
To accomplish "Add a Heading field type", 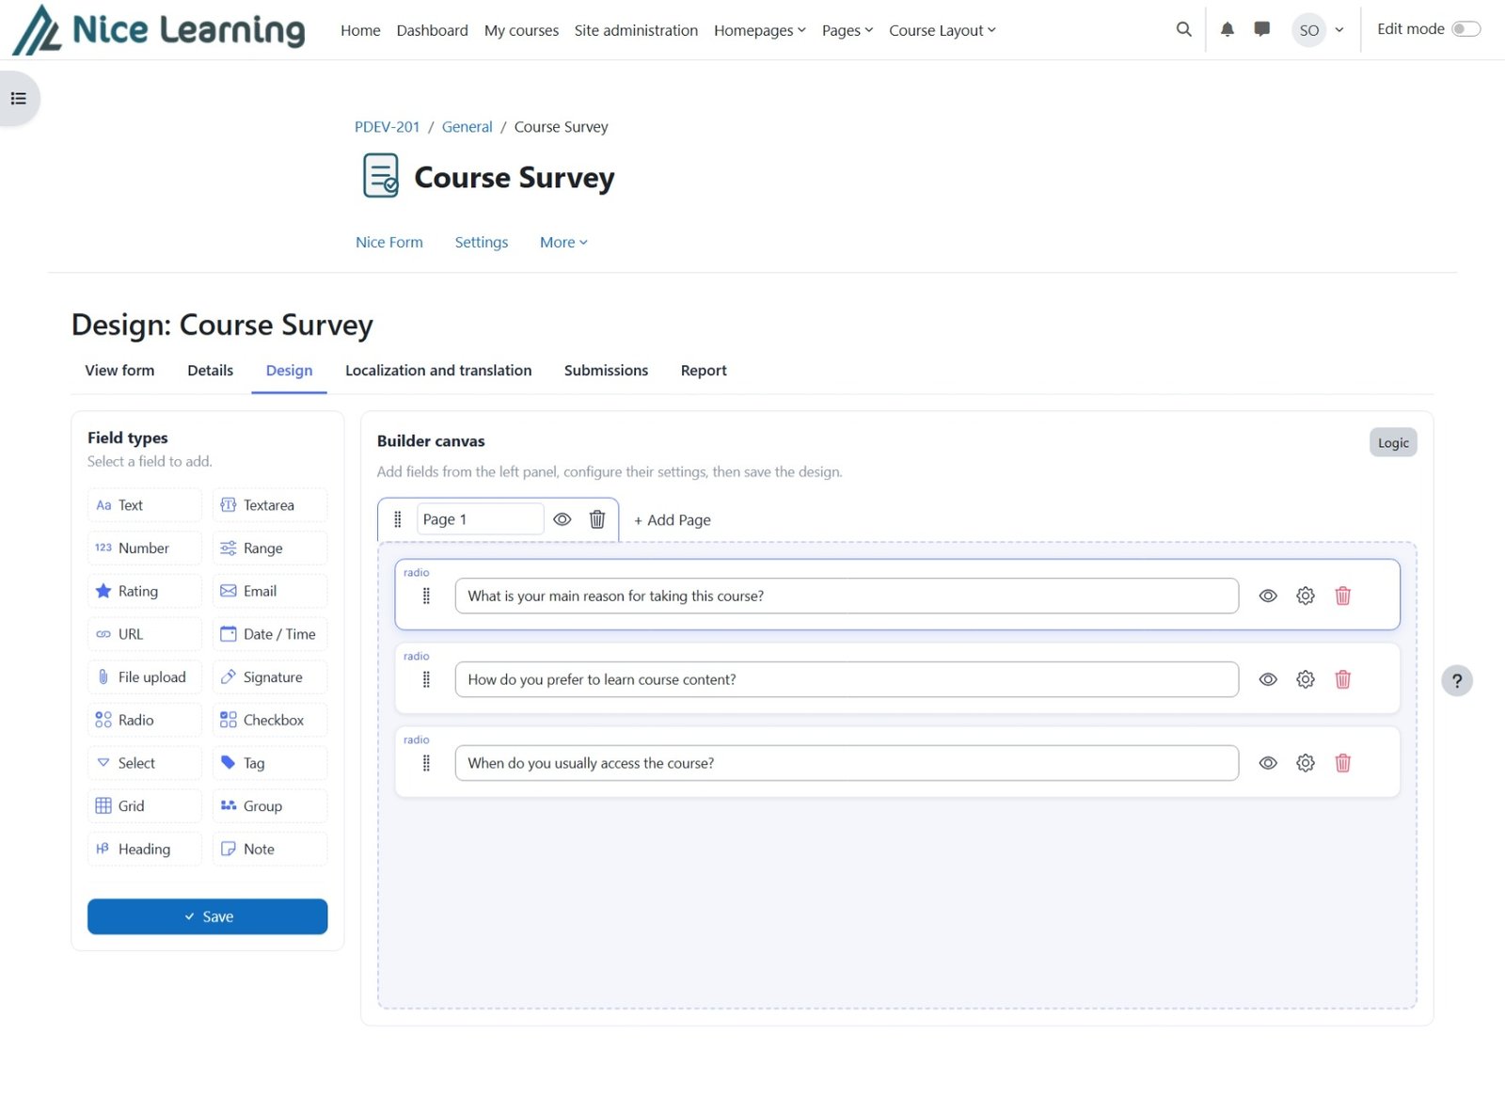I will [x=144, y=849].
